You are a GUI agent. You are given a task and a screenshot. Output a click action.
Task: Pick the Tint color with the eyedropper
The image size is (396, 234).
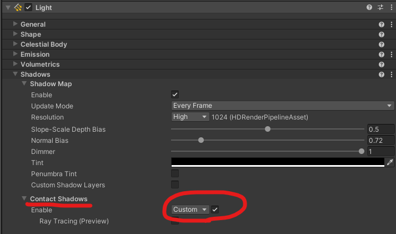pyautogui.click(x=389, y=162)
